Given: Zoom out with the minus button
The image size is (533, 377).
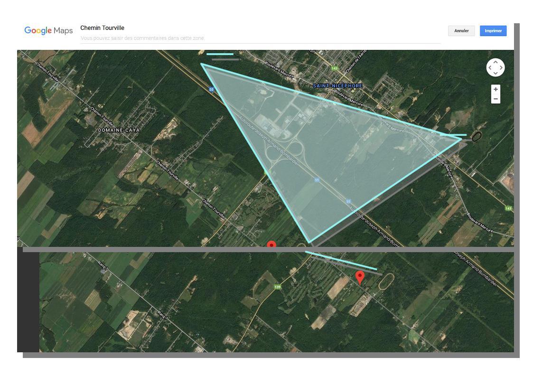Looking at the screenshot, I should (x=496, y=99).
